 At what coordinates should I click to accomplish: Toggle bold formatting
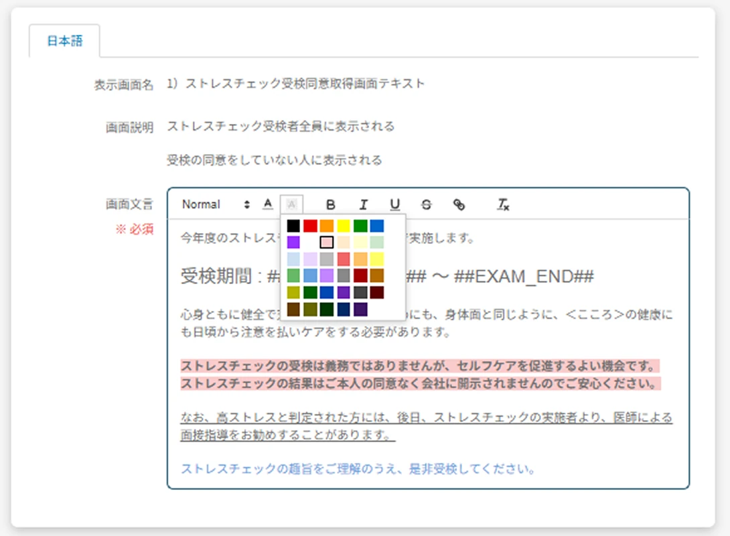(x=331, y=204)
